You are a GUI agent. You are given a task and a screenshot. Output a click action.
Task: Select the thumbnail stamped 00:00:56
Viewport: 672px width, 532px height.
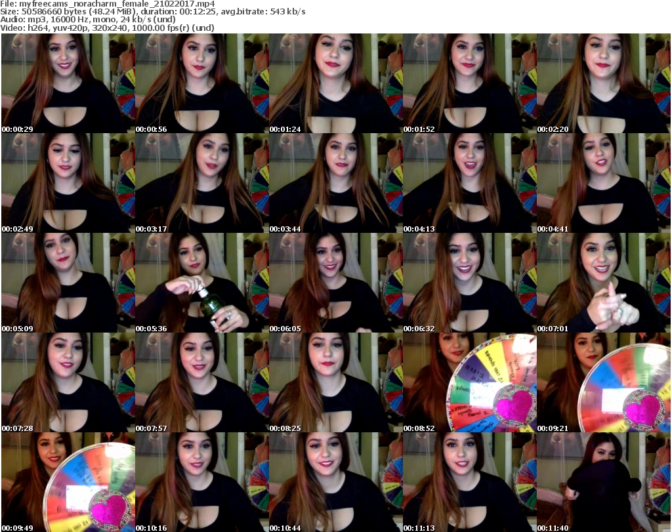tap(202, 83)
